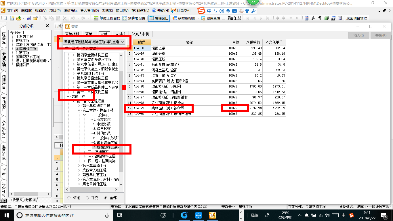This screenshot has height=221, width=393.
Task: Collapse 一、一般抹灰 tree node
Action: [x=85, y=115]
